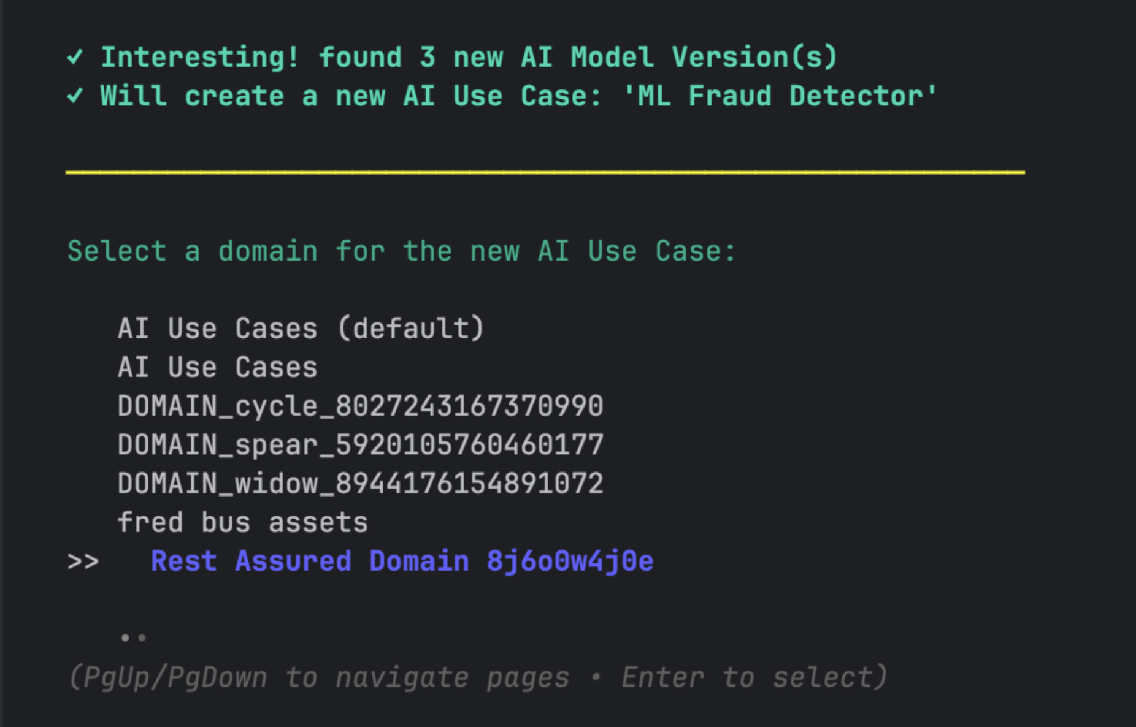Viewport: 1136px width, 727px height.
Task: Click the >> selection pointer arrow
Action: point(83,561)
